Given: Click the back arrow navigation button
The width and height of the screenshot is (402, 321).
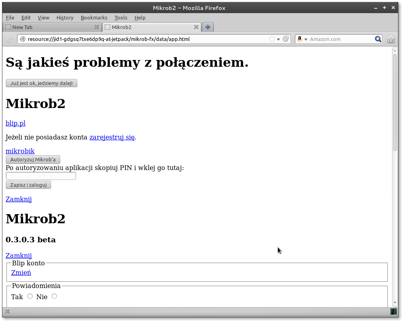Looking at the screenshot, I should pyautogui.click(x=9, y=39).
